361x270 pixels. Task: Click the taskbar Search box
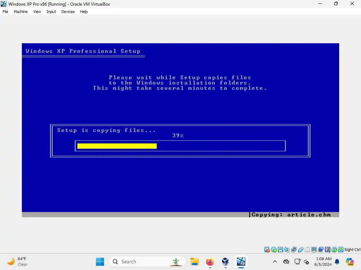147,262
